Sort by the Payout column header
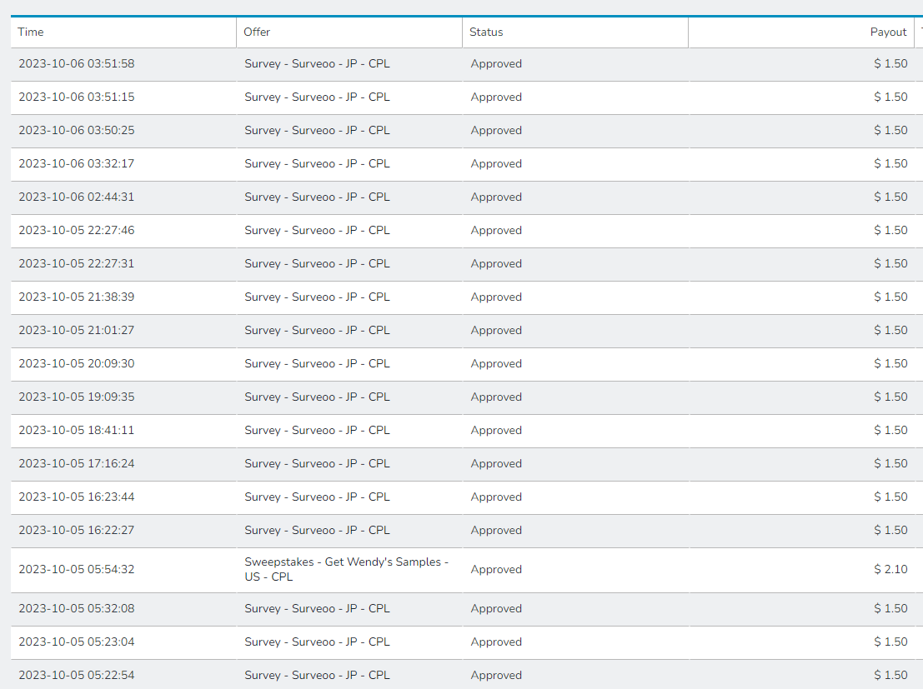923x689 pixels. click(x=888, y=32)
